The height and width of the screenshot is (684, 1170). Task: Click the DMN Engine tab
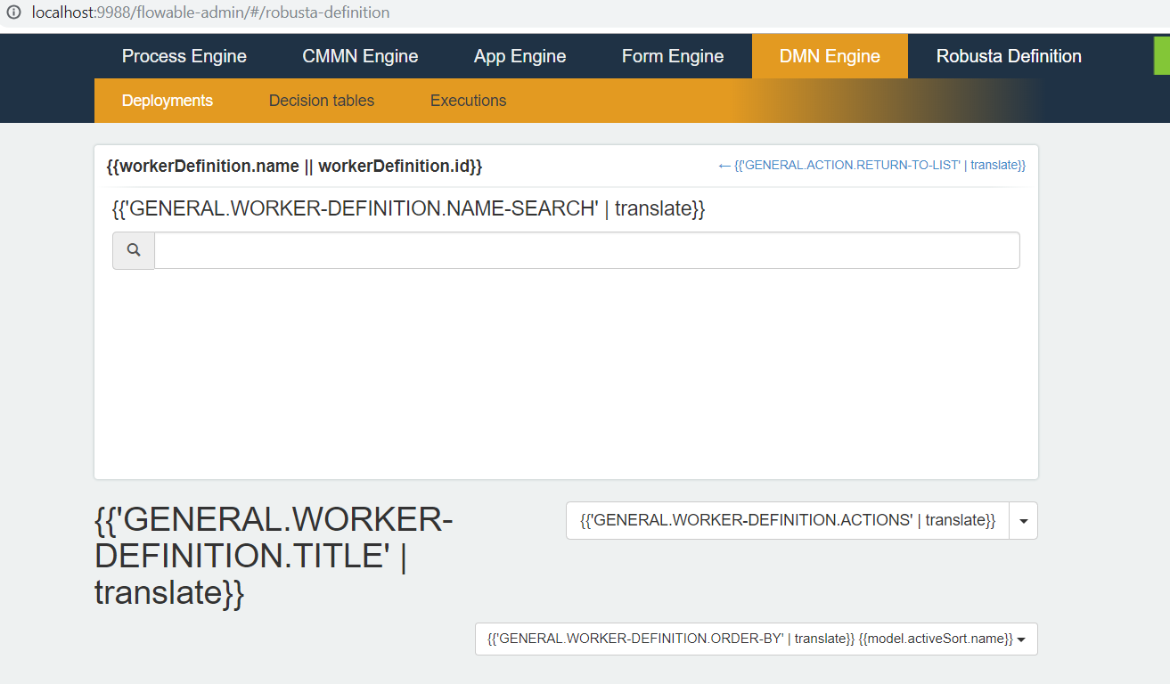point(830,56)
